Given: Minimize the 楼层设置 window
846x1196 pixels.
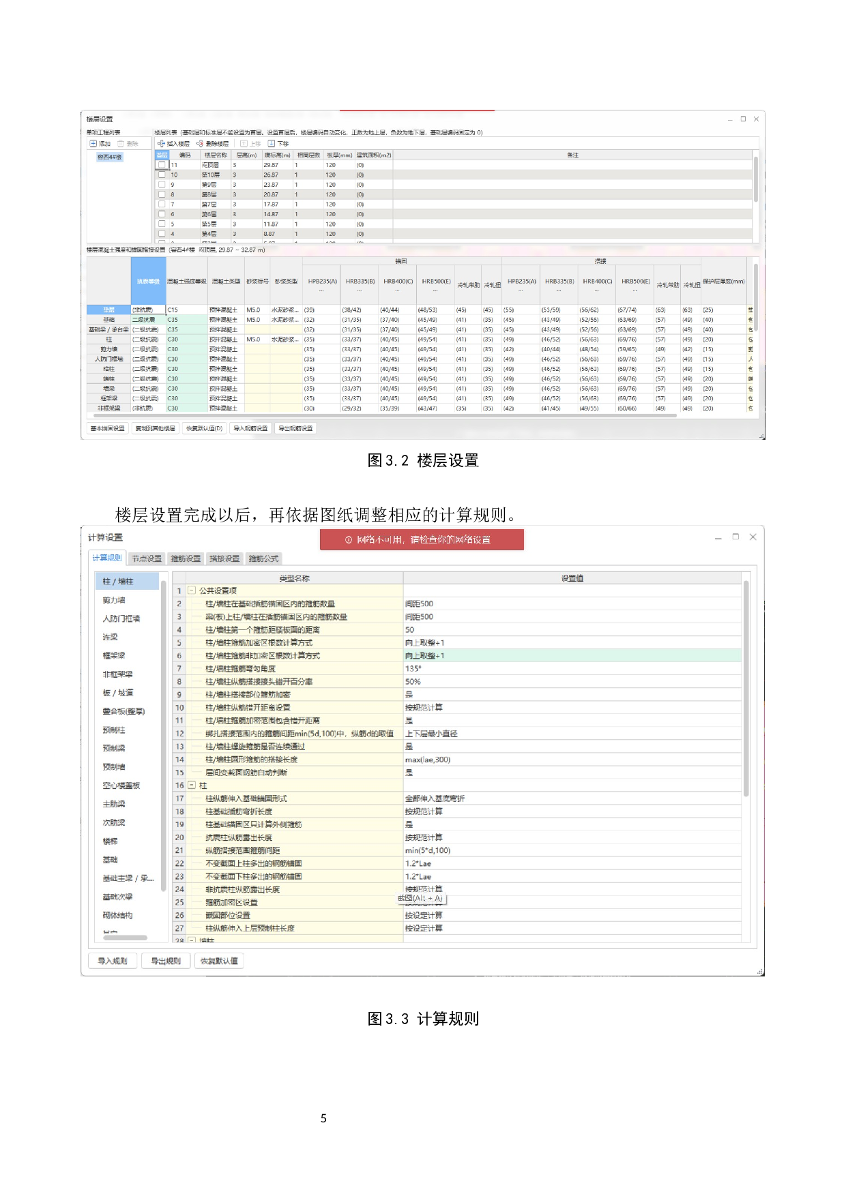Looking at the screenshot, I should click(730, 119).
